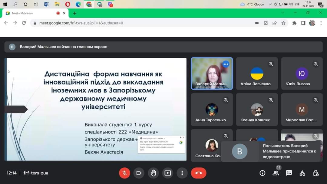Viewport: 327px width, 184px height.
Task: Show the participants list panel
Action: point(276,173)
